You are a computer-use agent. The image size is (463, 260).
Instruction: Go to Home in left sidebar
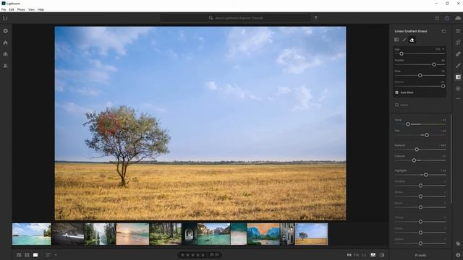[x=5, y=43]
